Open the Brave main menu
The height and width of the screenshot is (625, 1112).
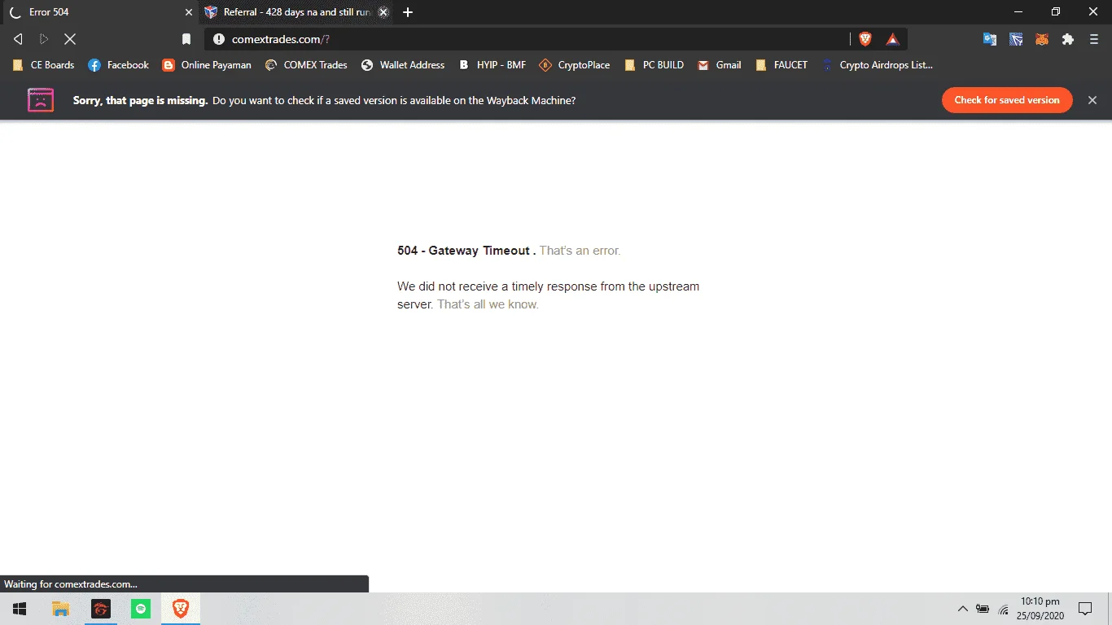1094,39
